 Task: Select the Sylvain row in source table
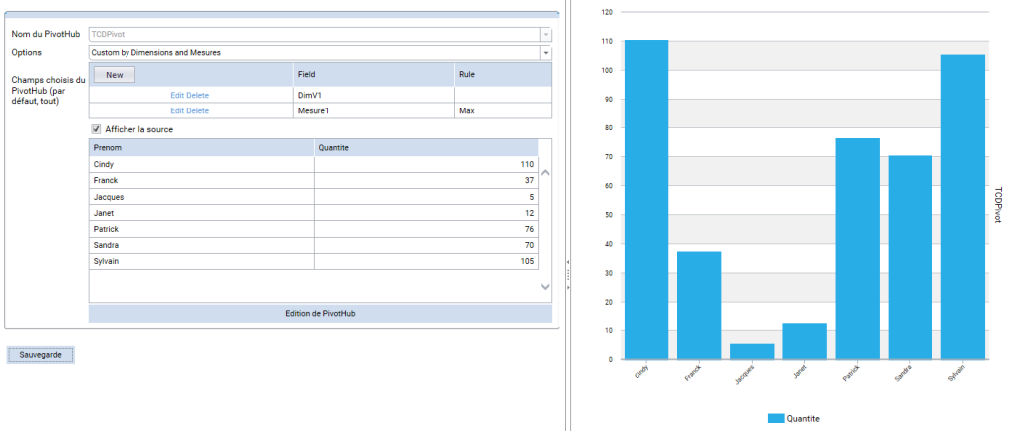click(x=314, y=261)
